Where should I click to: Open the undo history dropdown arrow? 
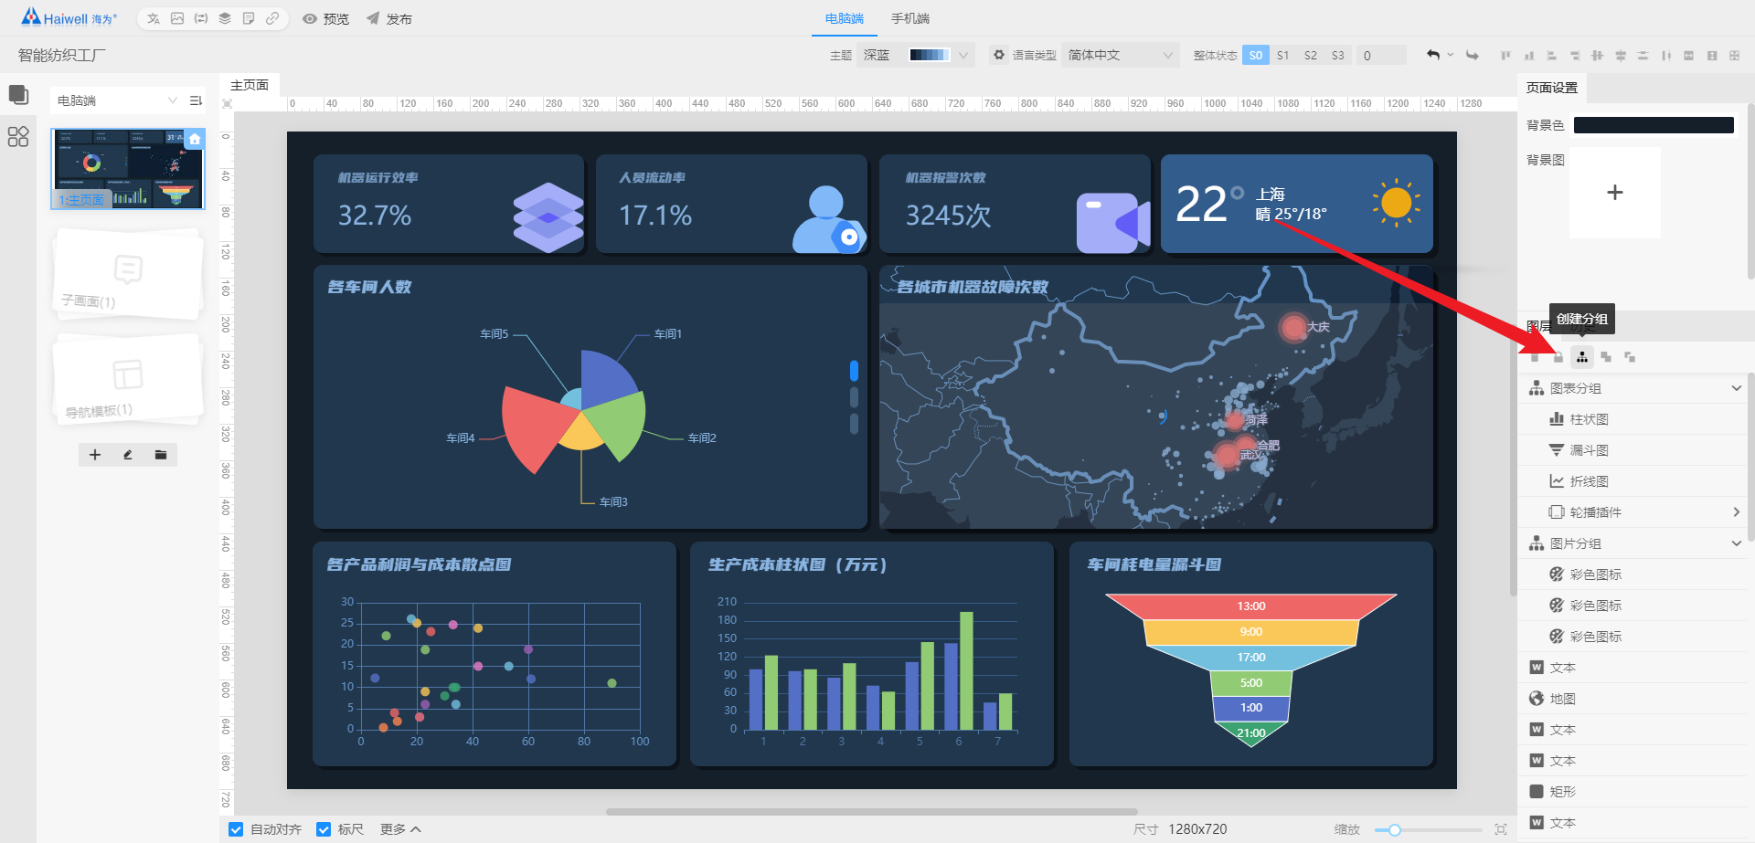click(1450, 55)
